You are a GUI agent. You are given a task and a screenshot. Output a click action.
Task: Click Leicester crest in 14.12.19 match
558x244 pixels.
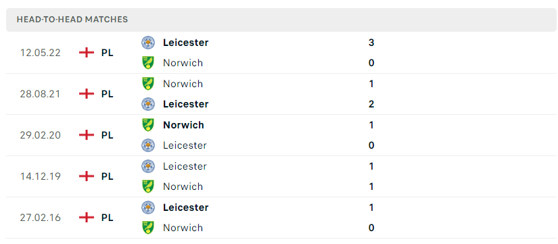click(x=147, y=166)
